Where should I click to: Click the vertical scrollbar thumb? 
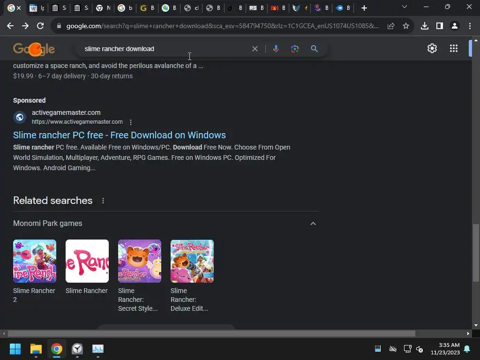click(476, 253)
